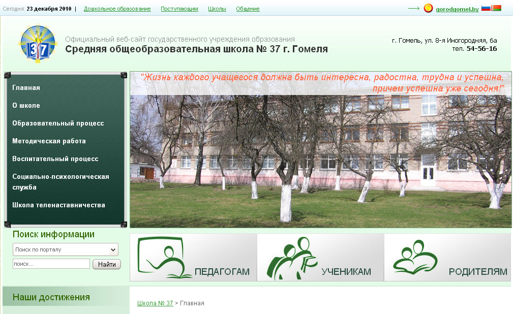Click the round gorodgomel.by portal icon

pos(428,8)
